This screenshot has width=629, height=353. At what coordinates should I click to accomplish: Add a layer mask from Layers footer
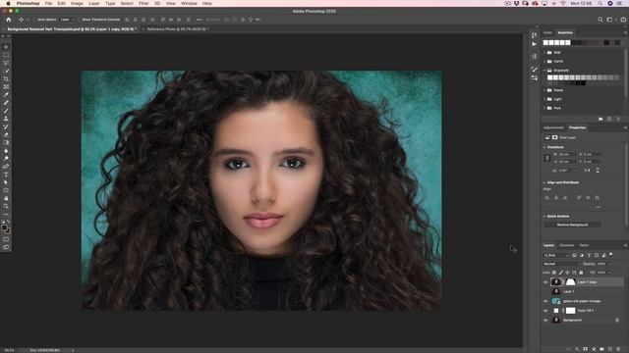click(x=586, y=349)
